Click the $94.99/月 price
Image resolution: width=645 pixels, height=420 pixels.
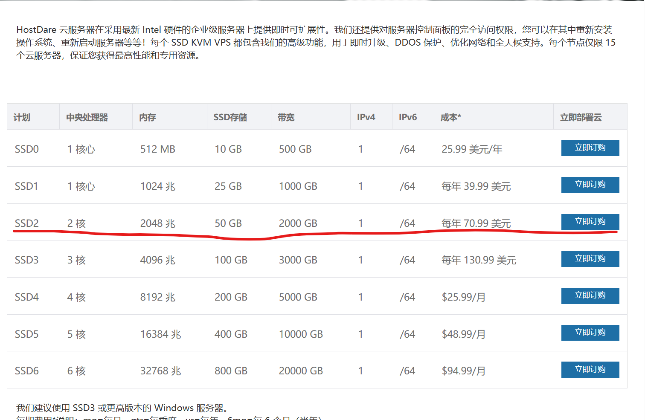coord(464,371)
